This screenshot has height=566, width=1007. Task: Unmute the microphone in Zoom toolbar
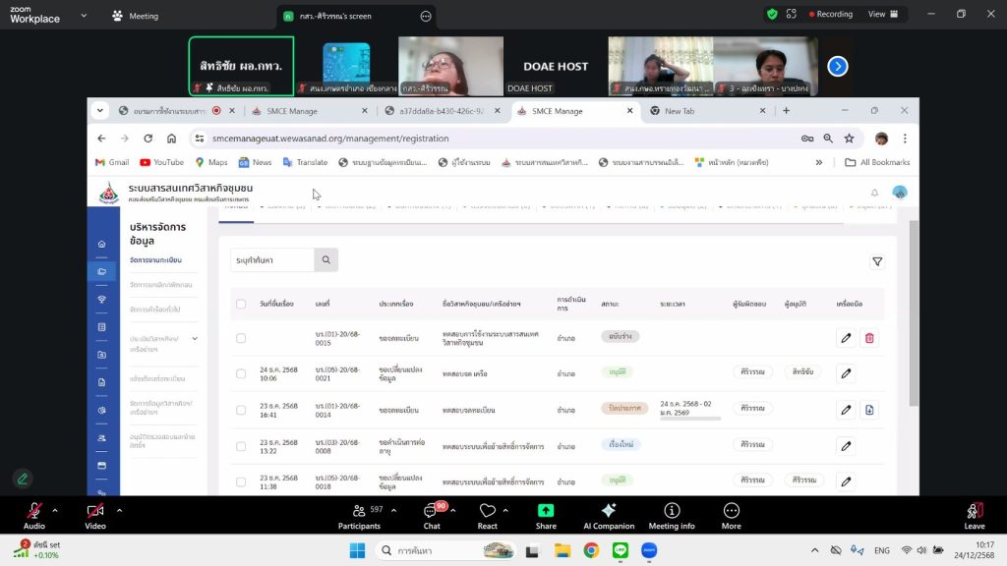[34, 511]
